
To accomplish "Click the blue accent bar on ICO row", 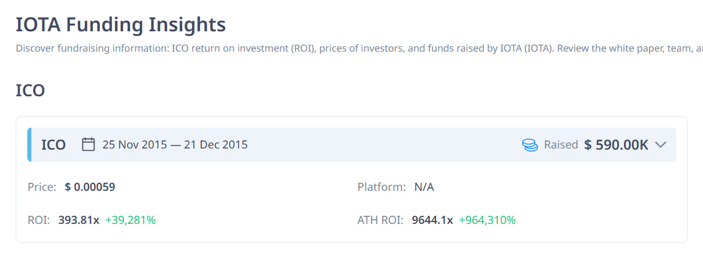I will (30, 145).
